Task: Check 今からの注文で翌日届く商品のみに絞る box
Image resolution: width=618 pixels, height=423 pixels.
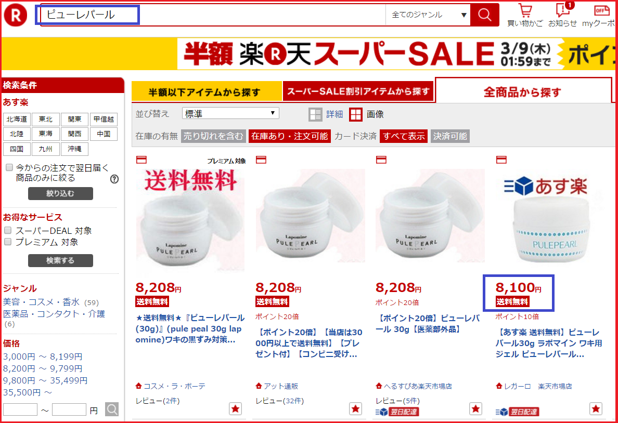Action: point(9,167)
